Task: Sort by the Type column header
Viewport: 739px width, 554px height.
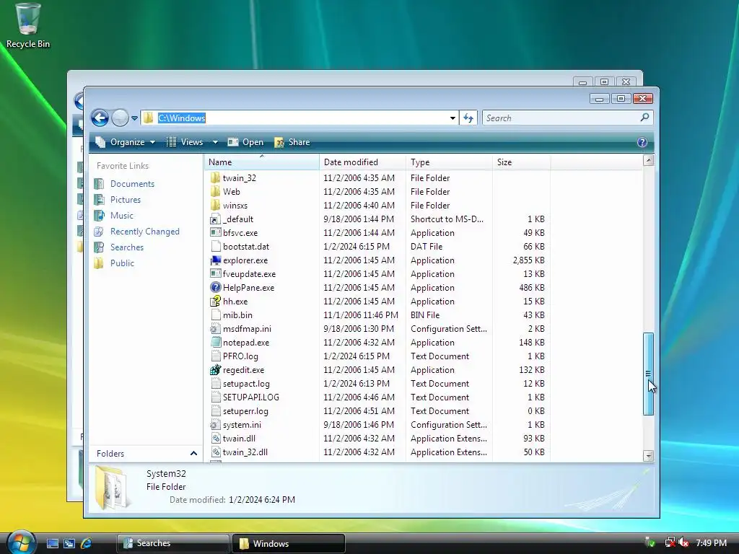Action: 449,162
